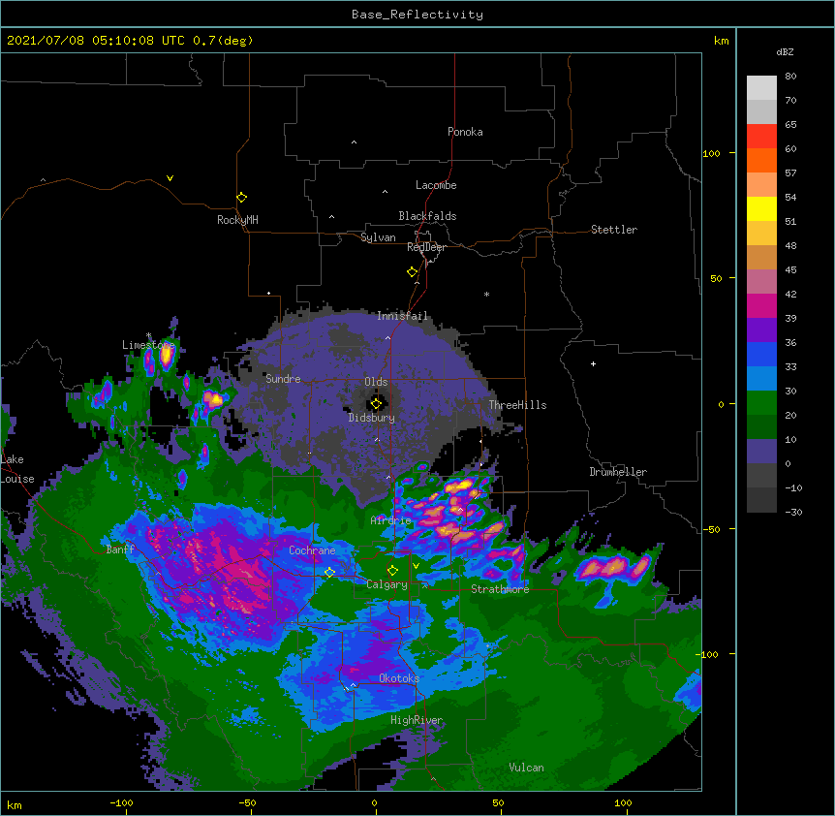835x816 pixels.
Task: Click the ThreeHills label
Action: (517, 405)
